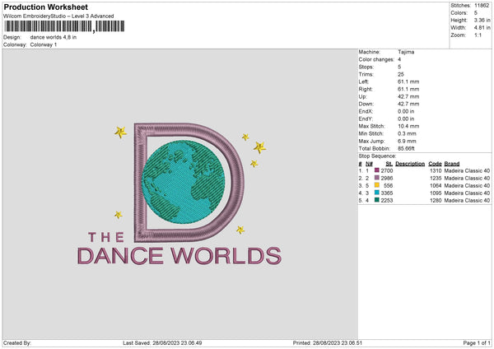Click the Last Saved timestamp in footer
The height and width of the screenshot is (349, 494).
[167, 343]
